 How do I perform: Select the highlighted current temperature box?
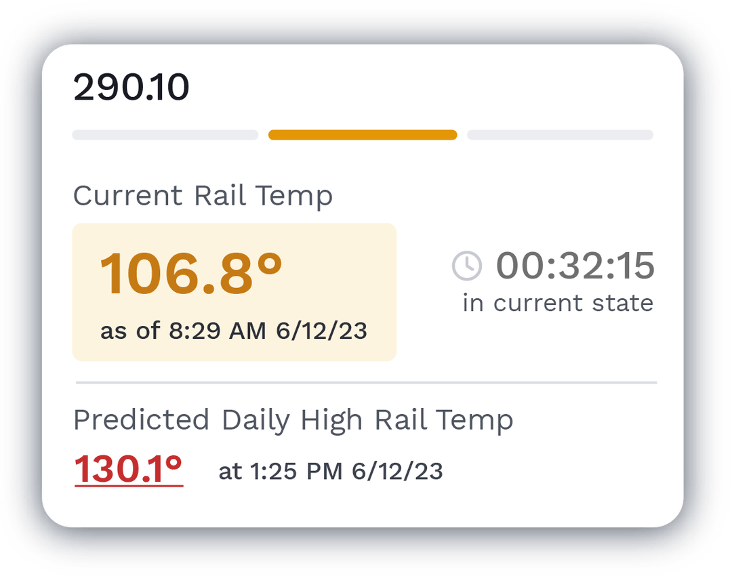coord(234,291)
